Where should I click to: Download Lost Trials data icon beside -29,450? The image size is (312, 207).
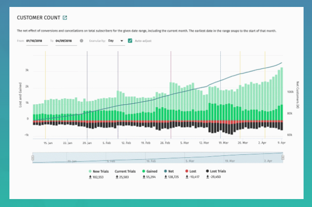pos(208,177)
